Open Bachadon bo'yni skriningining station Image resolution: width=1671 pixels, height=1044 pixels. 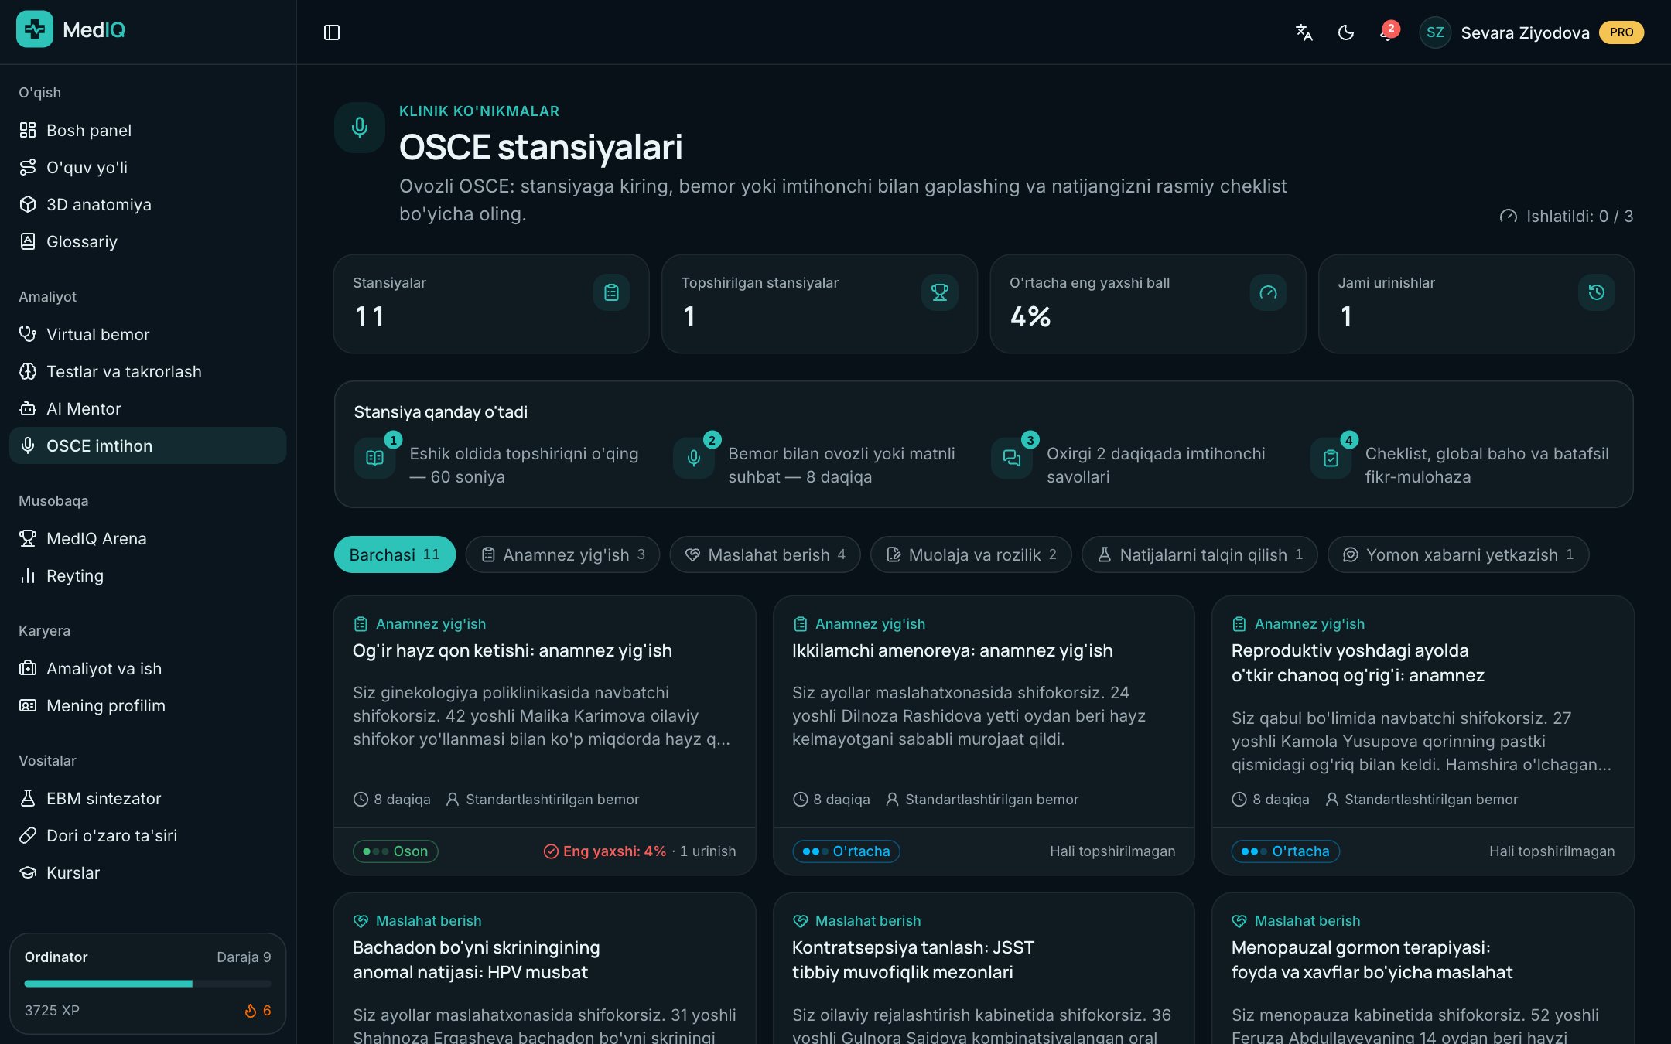(x=545, y=968)
